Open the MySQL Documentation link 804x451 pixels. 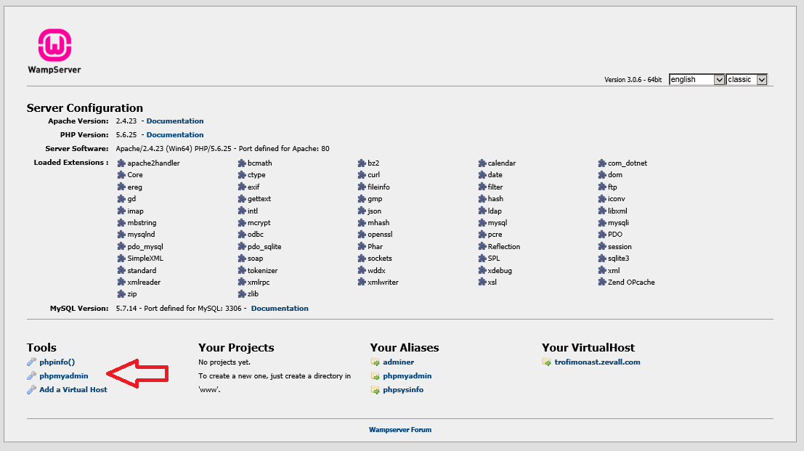[279, 308]
